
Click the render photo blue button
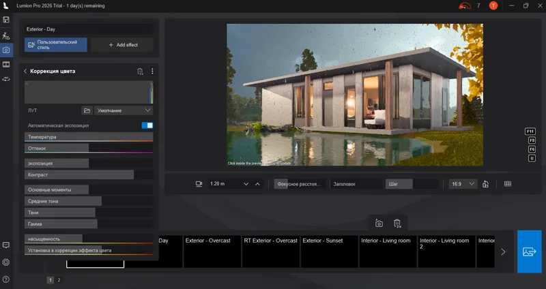530,252
